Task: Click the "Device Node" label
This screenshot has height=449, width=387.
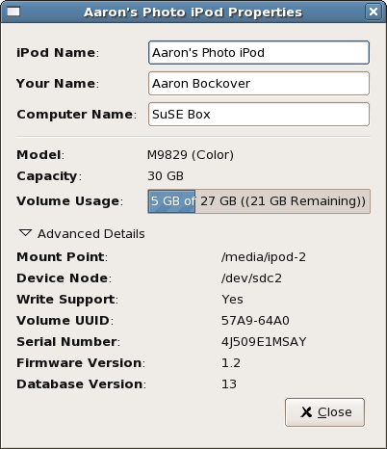Action: [x=64, y=278]
